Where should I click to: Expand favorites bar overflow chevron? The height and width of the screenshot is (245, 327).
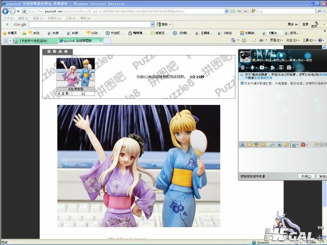(x=325, y=31)
